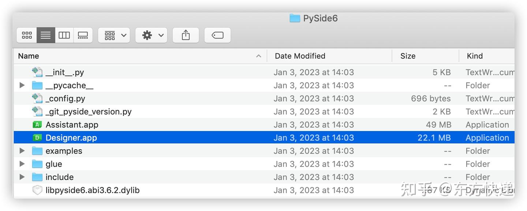
Task: Expand the __pycache__ folder
Action: 22,85
